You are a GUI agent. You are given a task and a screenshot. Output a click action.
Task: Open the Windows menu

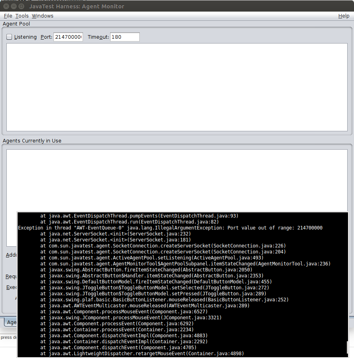[42, 16]
